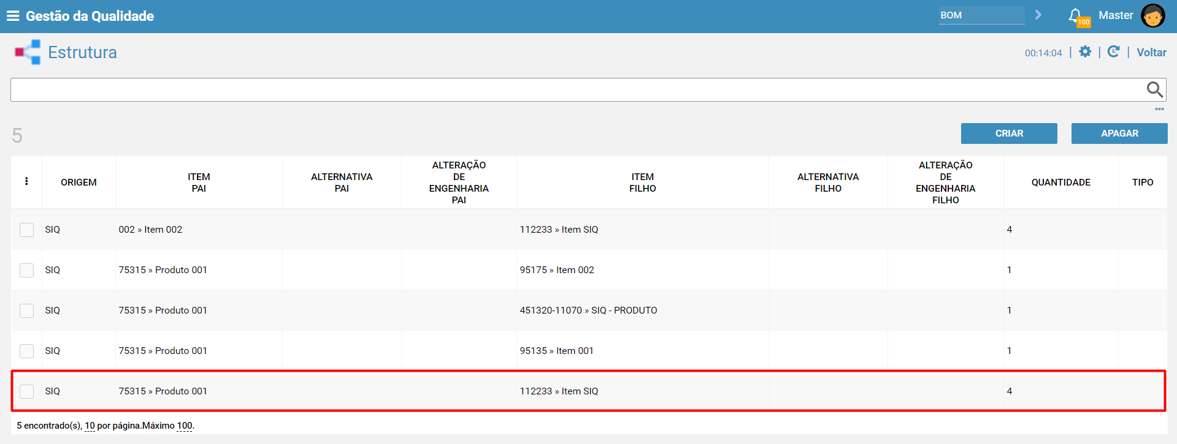Click the arrow next to BOM field
The width and height of the screenshot is (1177, 444).
tap(1038, 15)
